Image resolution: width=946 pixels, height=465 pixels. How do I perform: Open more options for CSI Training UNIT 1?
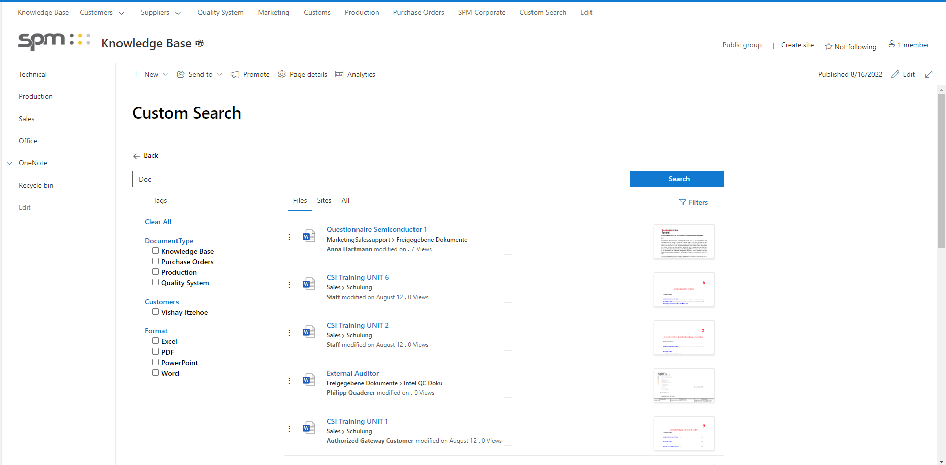coord(289,429)
